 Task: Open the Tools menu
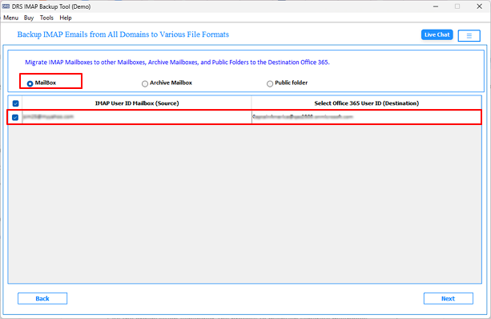coord(46,18)
